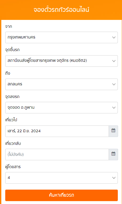Image resolution: width=122 pixels, height=204 pixels.
Task: Click the ผู้โดยสาร field label
Action: 13,167
